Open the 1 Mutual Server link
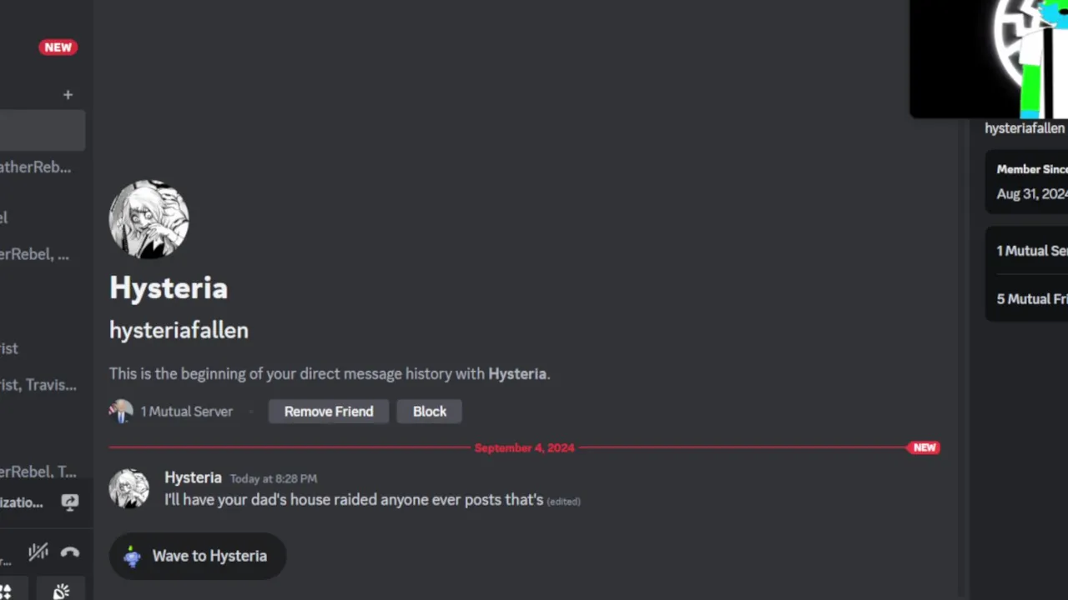 coord(186,412)
